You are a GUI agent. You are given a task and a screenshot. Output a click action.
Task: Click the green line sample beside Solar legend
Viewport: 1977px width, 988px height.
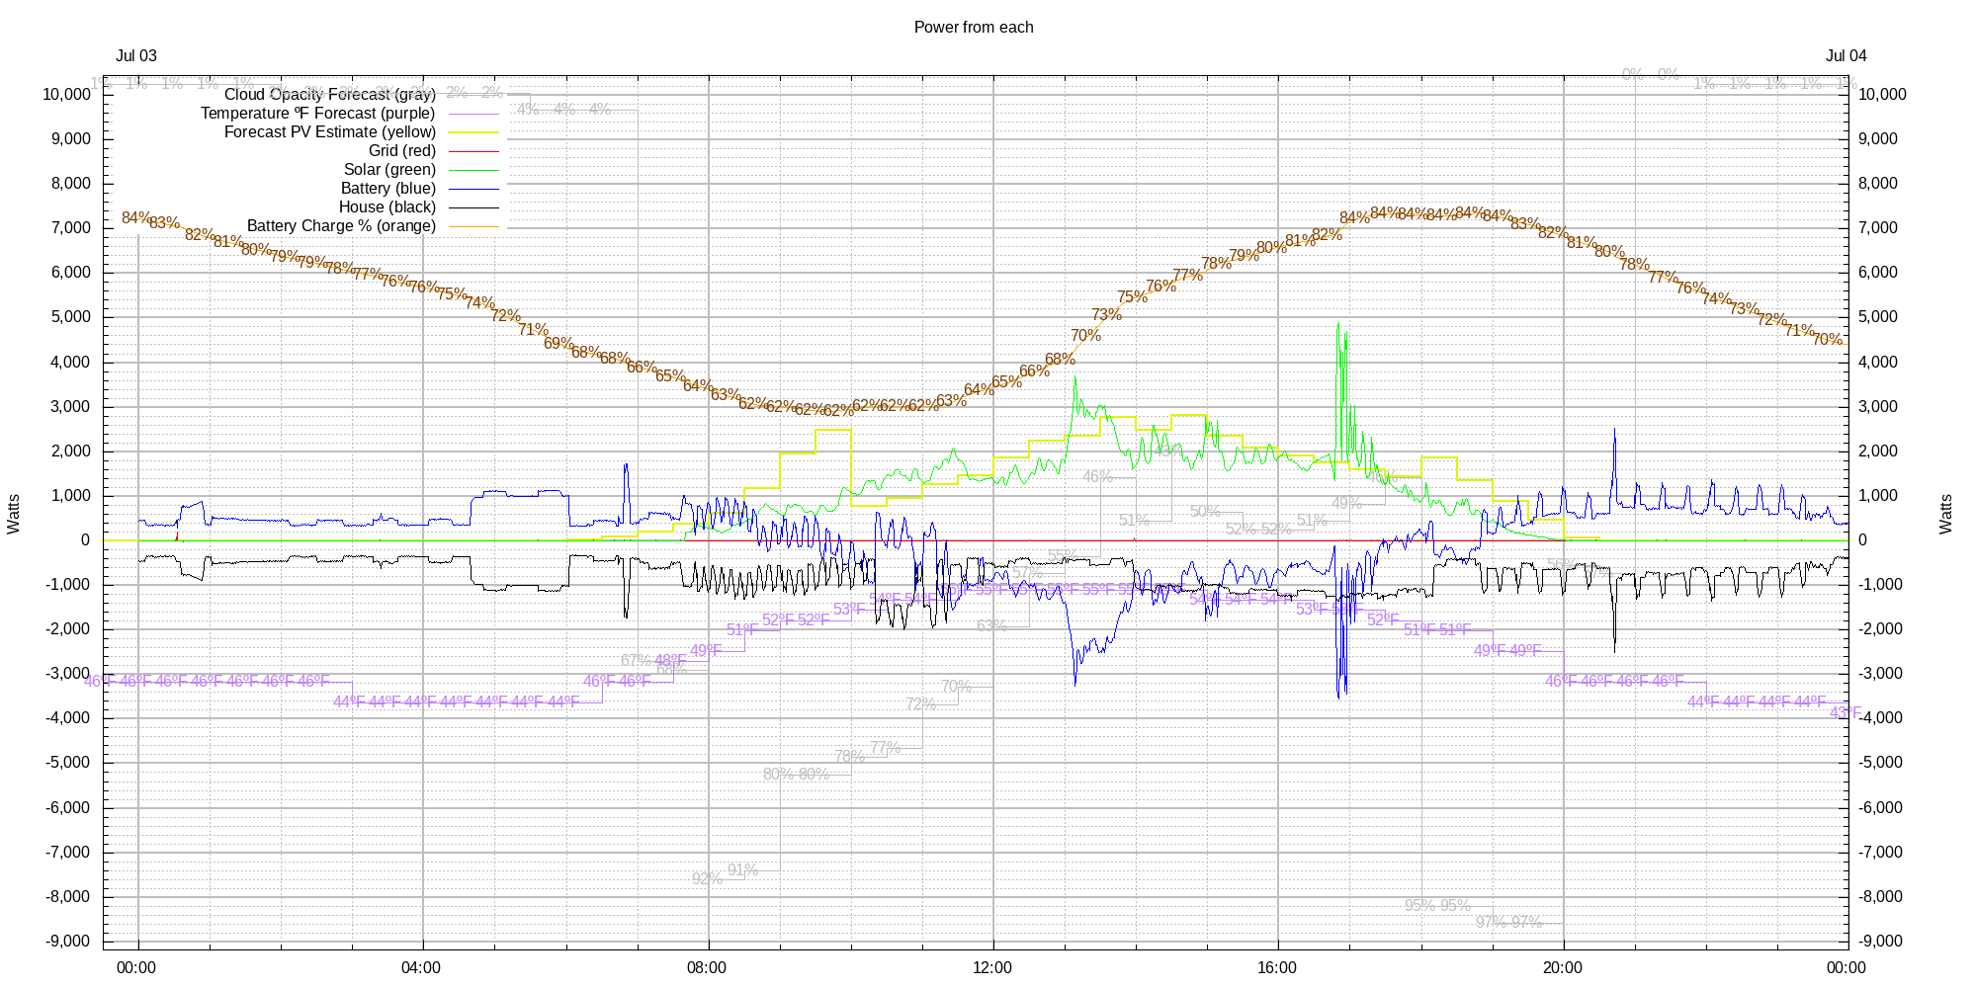(474, 170)
